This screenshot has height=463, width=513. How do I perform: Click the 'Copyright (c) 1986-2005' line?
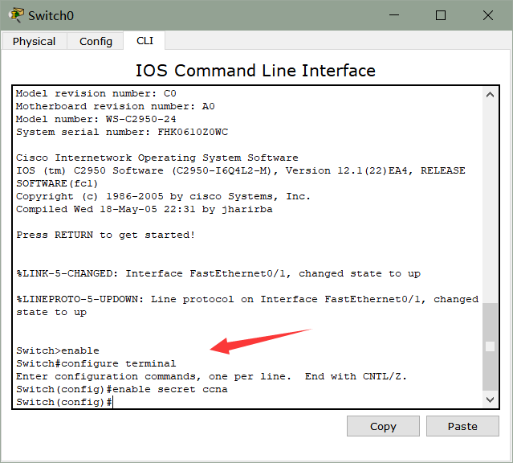pyautogui.click(x=163, y=196)
